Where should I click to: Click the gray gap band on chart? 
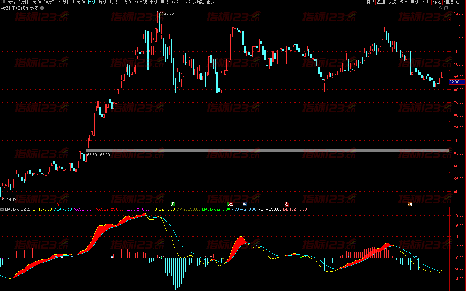point(268,150)
